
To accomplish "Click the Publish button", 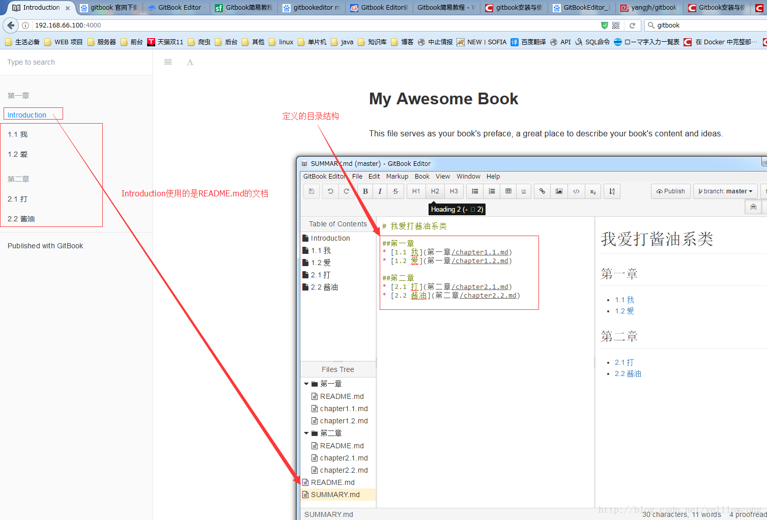I will point(670,191).
